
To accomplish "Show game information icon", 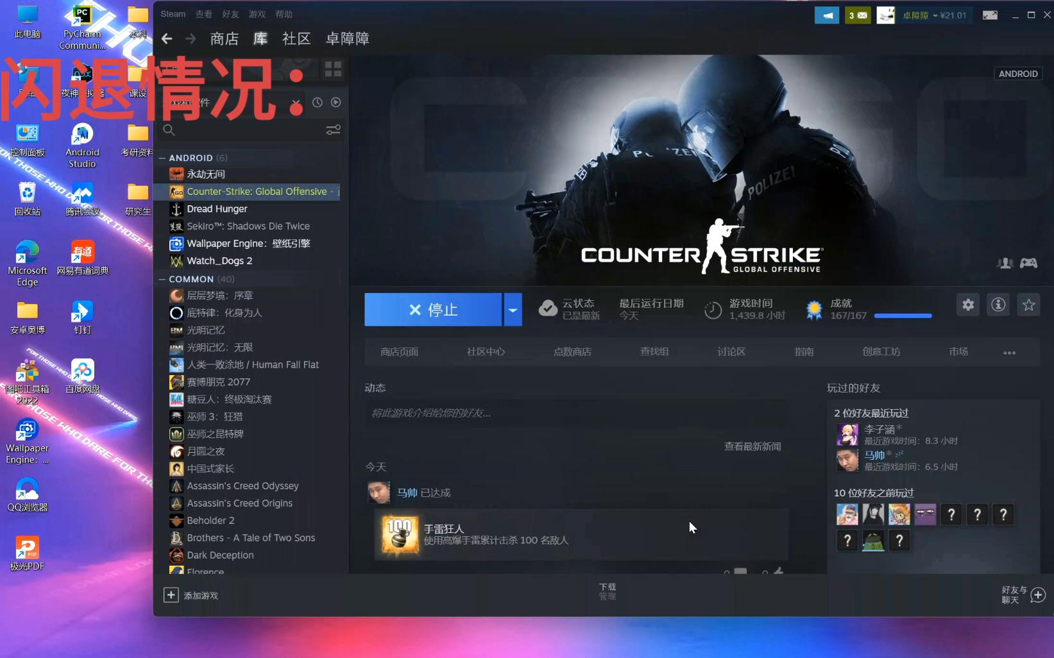I will 998,305.
